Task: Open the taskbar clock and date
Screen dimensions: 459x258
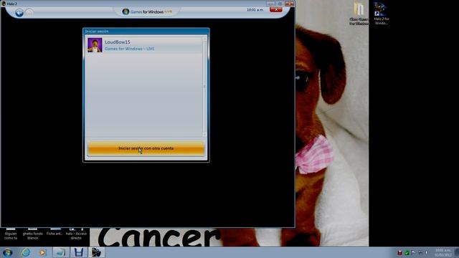Action: 443,253
